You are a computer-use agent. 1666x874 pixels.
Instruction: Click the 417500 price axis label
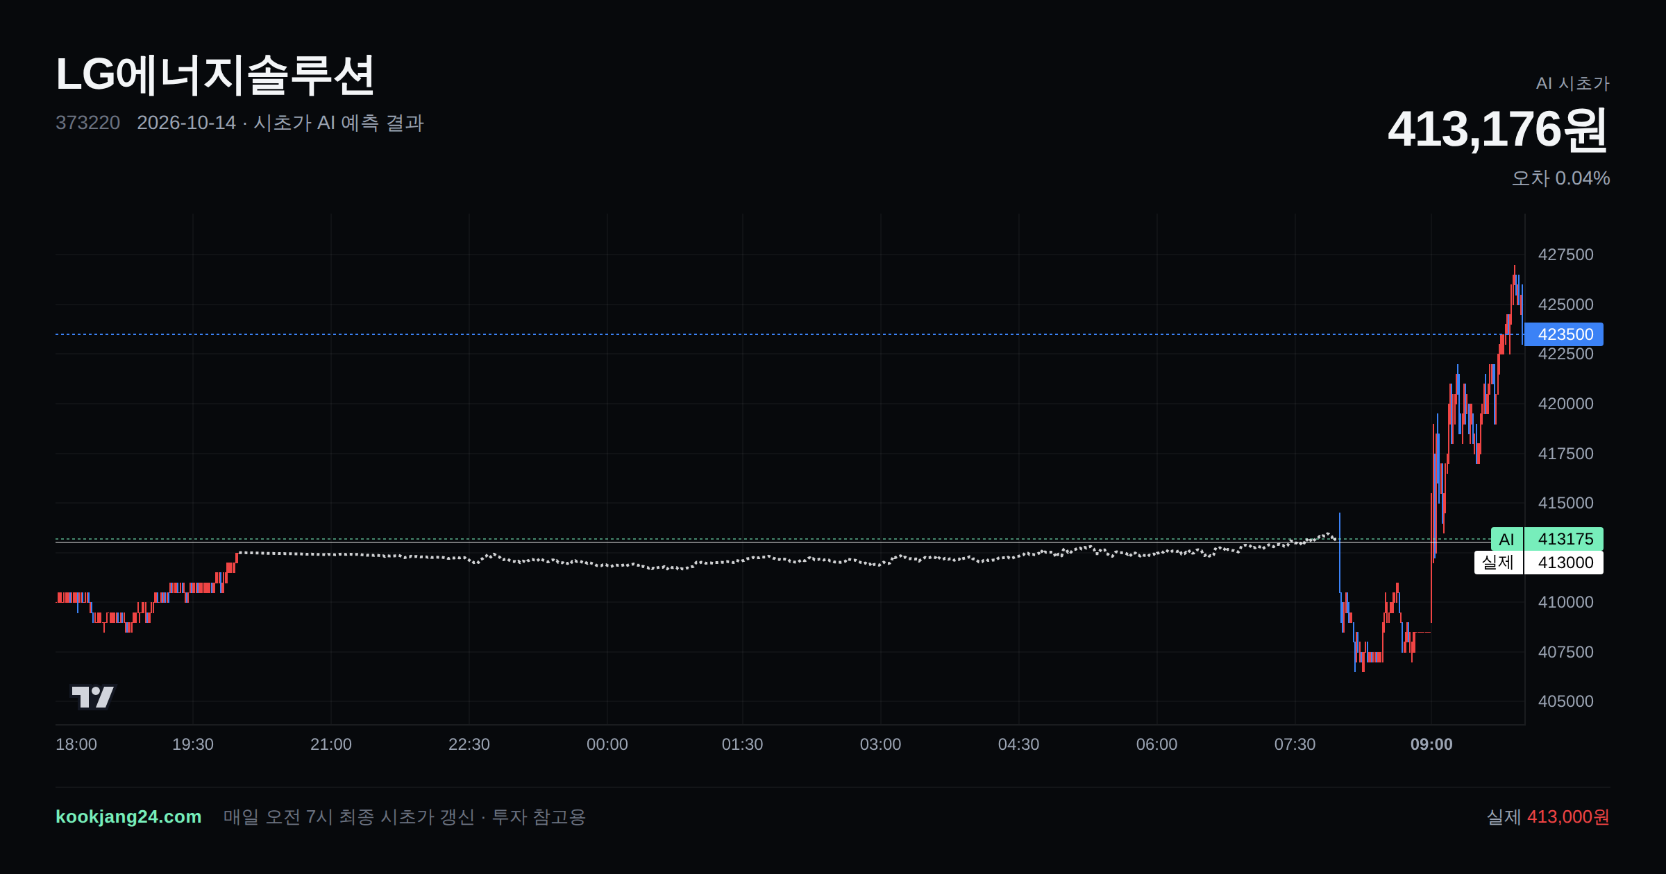click(x=1565, y=454)
